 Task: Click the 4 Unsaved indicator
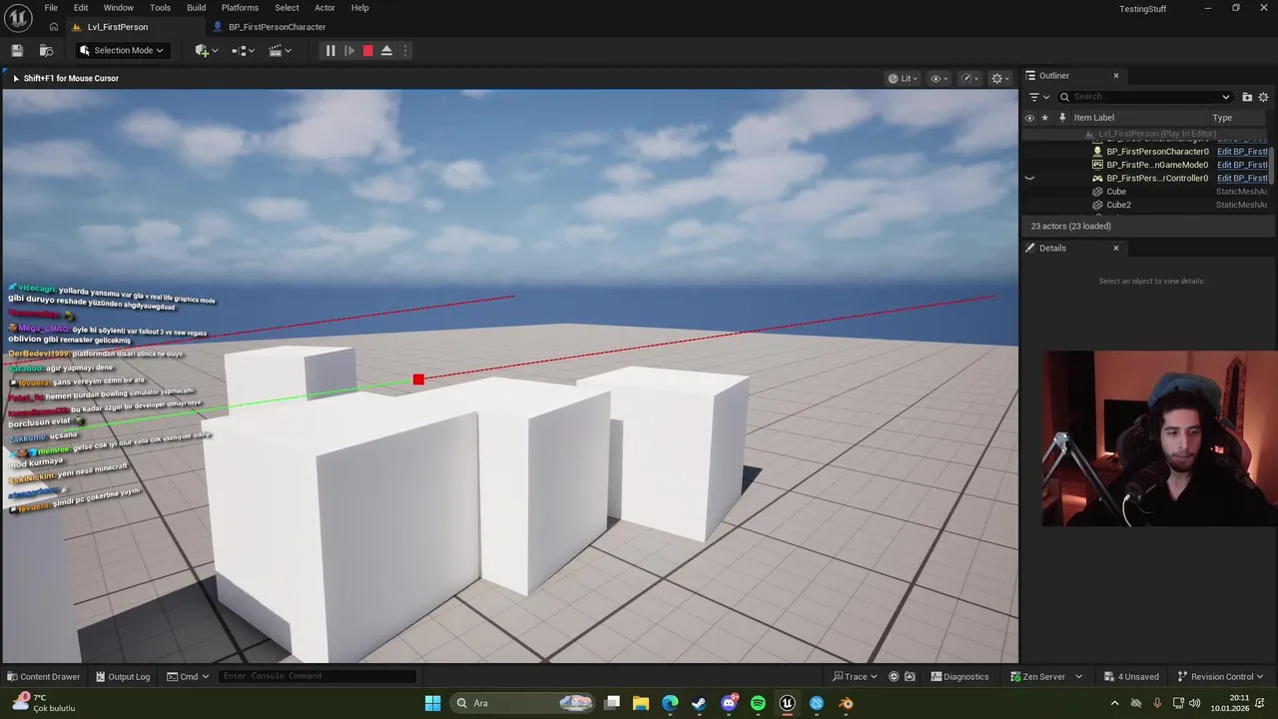click(1131, 676)
